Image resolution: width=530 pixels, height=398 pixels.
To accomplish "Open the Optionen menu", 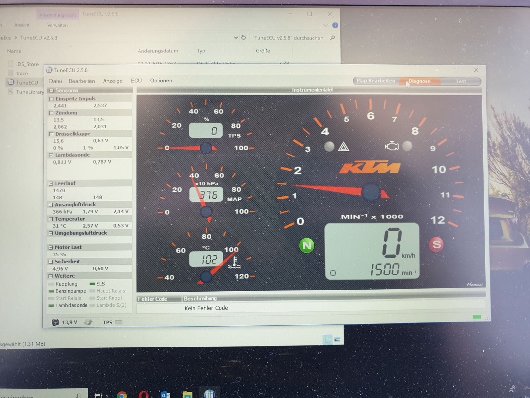I will pyautogui.click(x=161, y=81).
